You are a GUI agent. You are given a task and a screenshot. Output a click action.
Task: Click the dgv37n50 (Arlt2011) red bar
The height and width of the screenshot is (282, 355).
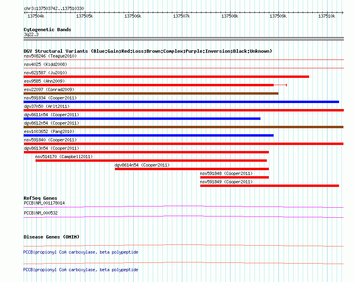(x=183, y=110)
